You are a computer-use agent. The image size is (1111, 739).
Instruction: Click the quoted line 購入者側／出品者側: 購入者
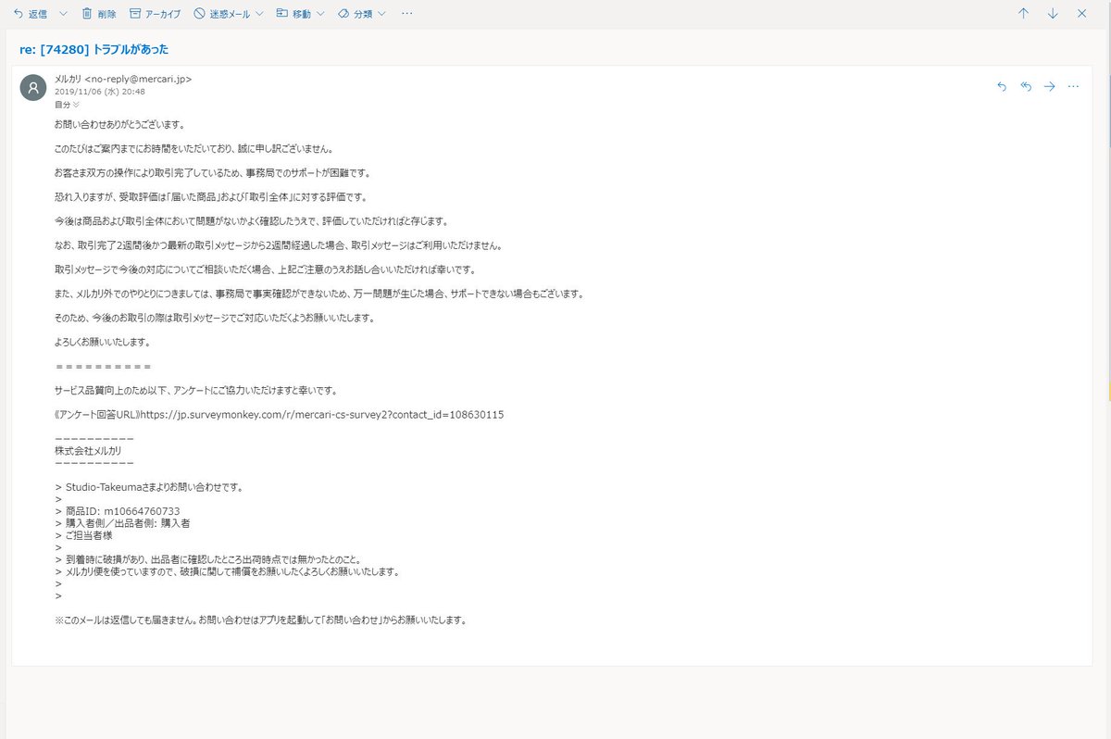coord(128,523)
